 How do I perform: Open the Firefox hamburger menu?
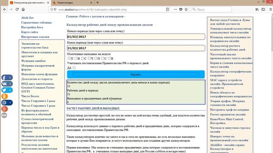(270, 9)
